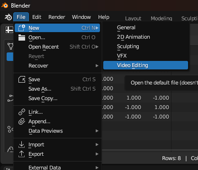Select the vertex domain icon in sidebar
The width and height of the screenshot is (198, 170).
tap(10, 46)
